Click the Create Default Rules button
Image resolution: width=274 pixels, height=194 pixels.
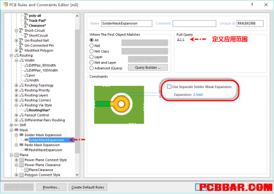(88, 187)
